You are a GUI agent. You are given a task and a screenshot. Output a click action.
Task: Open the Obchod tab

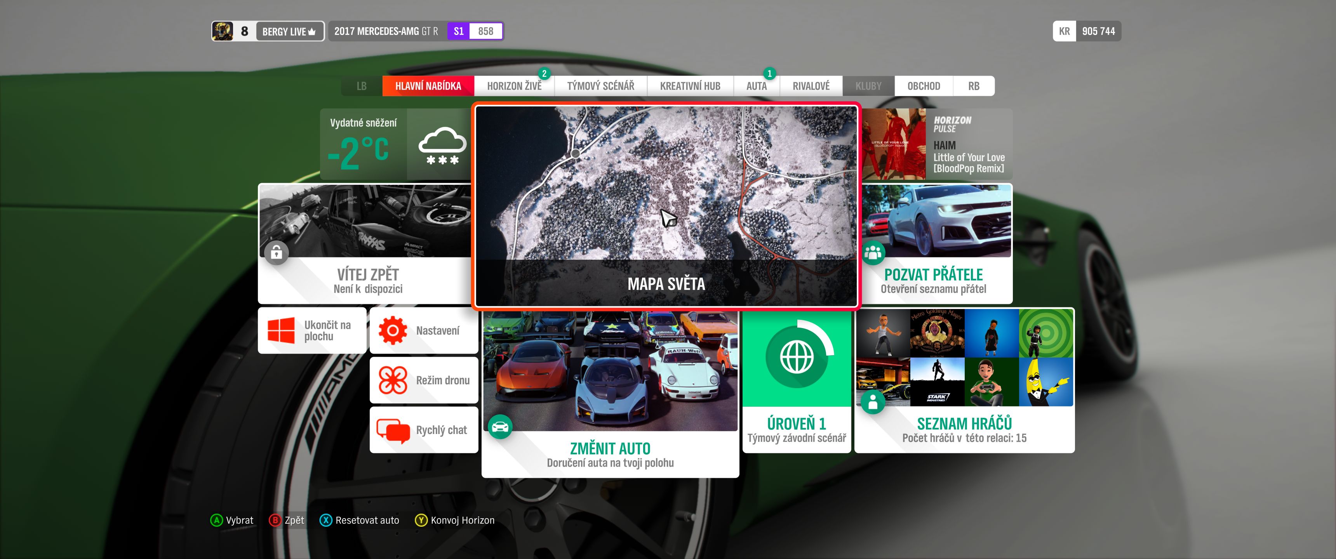(924, 86)
